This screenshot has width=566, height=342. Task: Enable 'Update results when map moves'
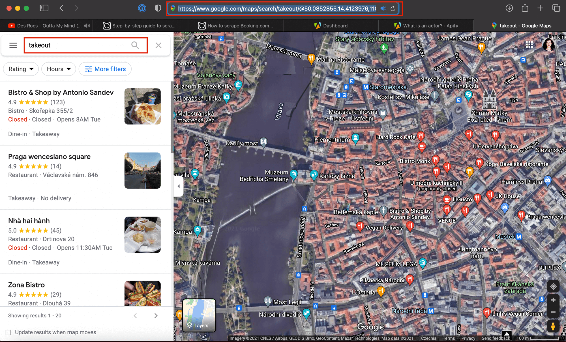[8, 332]
